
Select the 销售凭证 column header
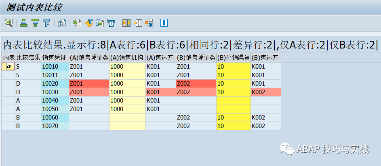click(x=55, y=58)
